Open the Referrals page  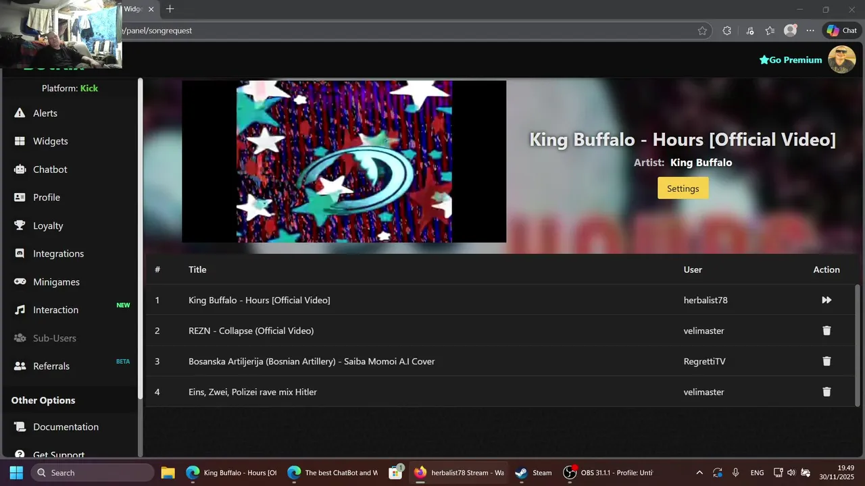pos(51,366)
